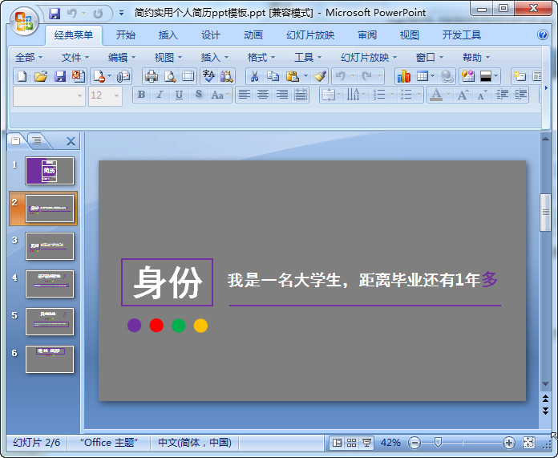558x458 pixels.
Task: Open Print Preview magnifier icon
Action: point(170,76)
